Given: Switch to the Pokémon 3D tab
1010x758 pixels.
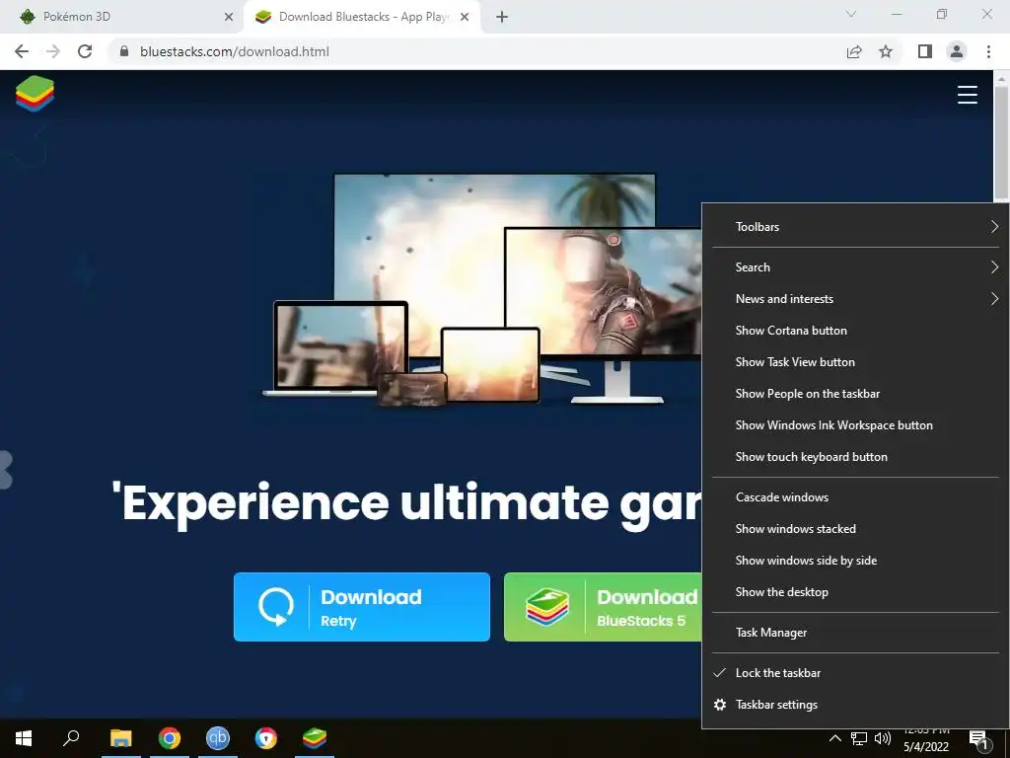Looking at the screenshot, I should coord(121,18).
